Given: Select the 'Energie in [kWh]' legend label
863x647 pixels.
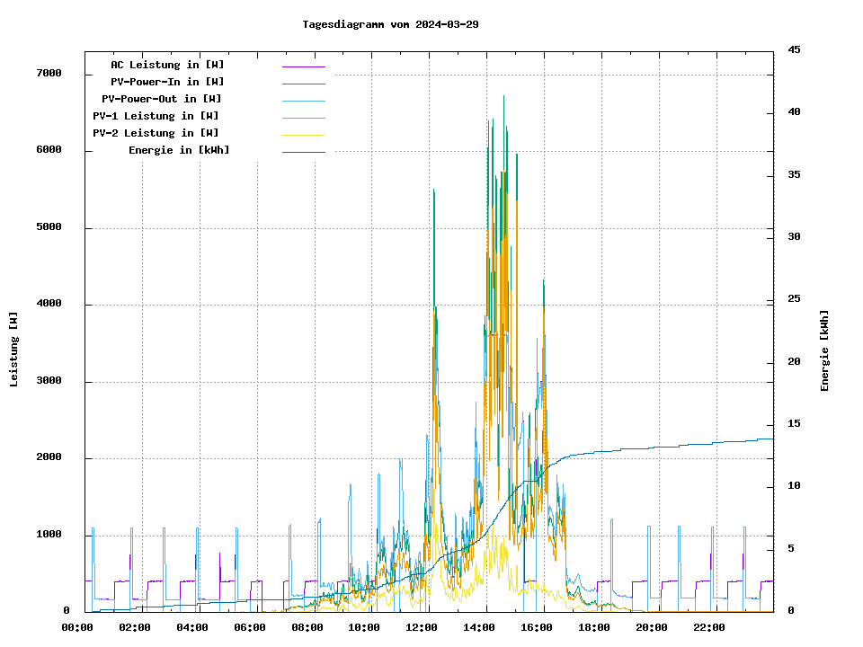Looking at the screenshot, I should [x=179, y=150].
